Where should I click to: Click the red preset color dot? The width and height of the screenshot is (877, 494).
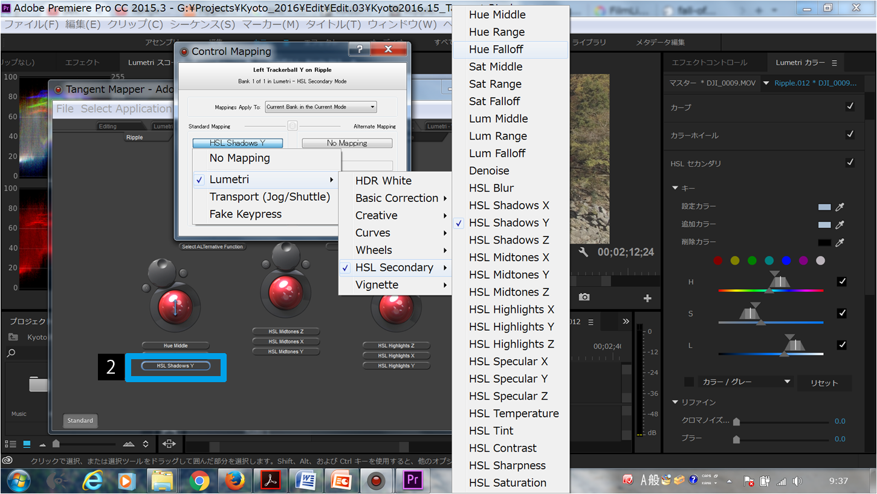click(717, 261)
